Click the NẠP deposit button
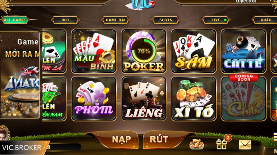The image size is (277, 155). tap(121, 140)
